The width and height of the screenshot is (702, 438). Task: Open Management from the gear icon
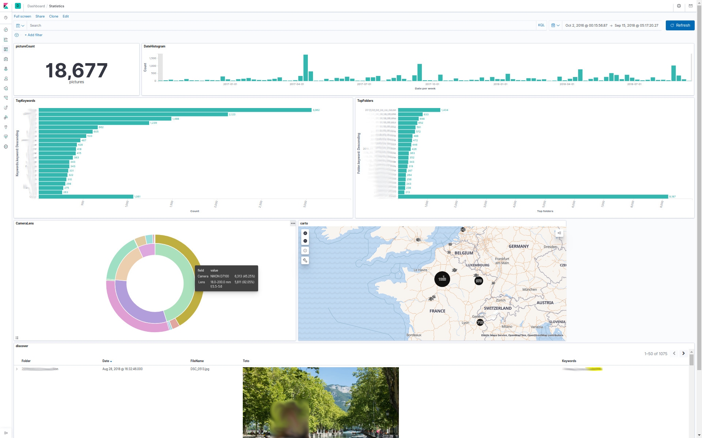coord(6,146)
